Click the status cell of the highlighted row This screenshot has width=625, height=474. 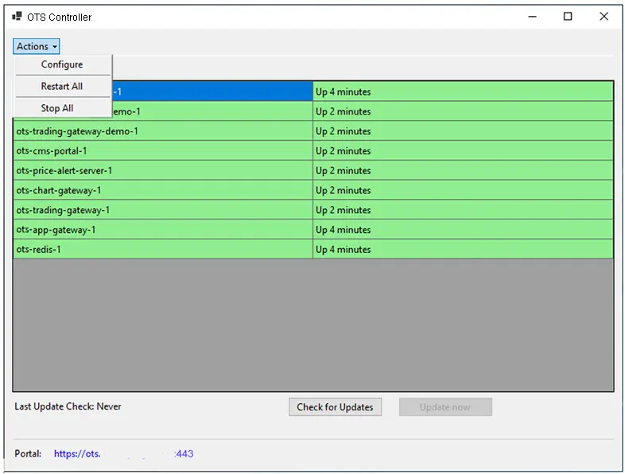point(461,92)
